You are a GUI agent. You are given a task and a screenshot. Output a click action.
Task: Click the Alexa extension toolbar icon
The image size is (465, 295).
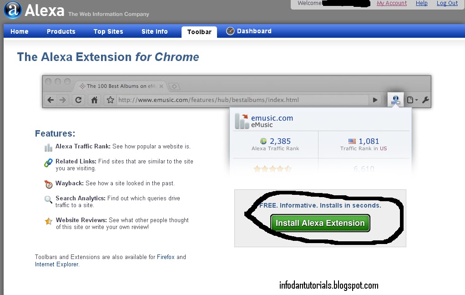point(395,100)
